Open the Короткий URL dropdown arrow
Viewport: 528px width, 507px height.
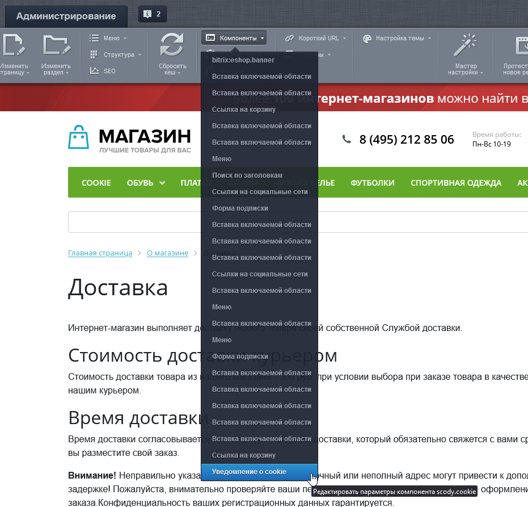click(x=344, y=39)
